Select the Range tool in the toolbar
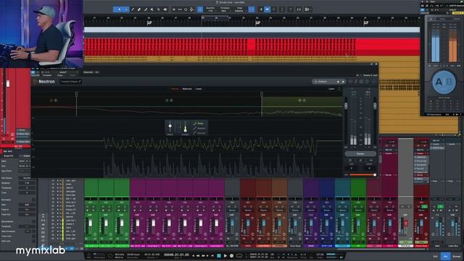The width and height of the screenshot is (464, 261). (127, 9)
